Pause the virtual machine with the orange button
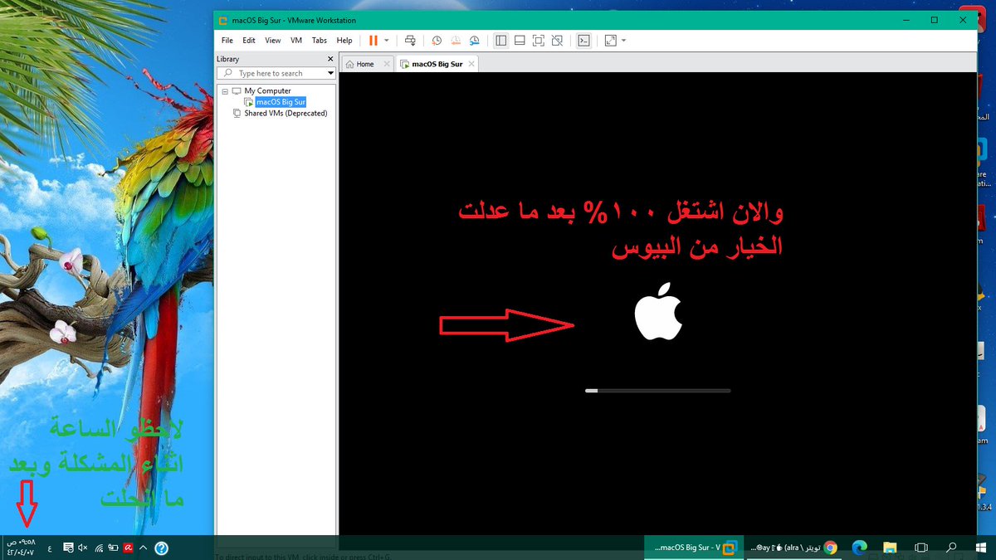 point(373,40)
